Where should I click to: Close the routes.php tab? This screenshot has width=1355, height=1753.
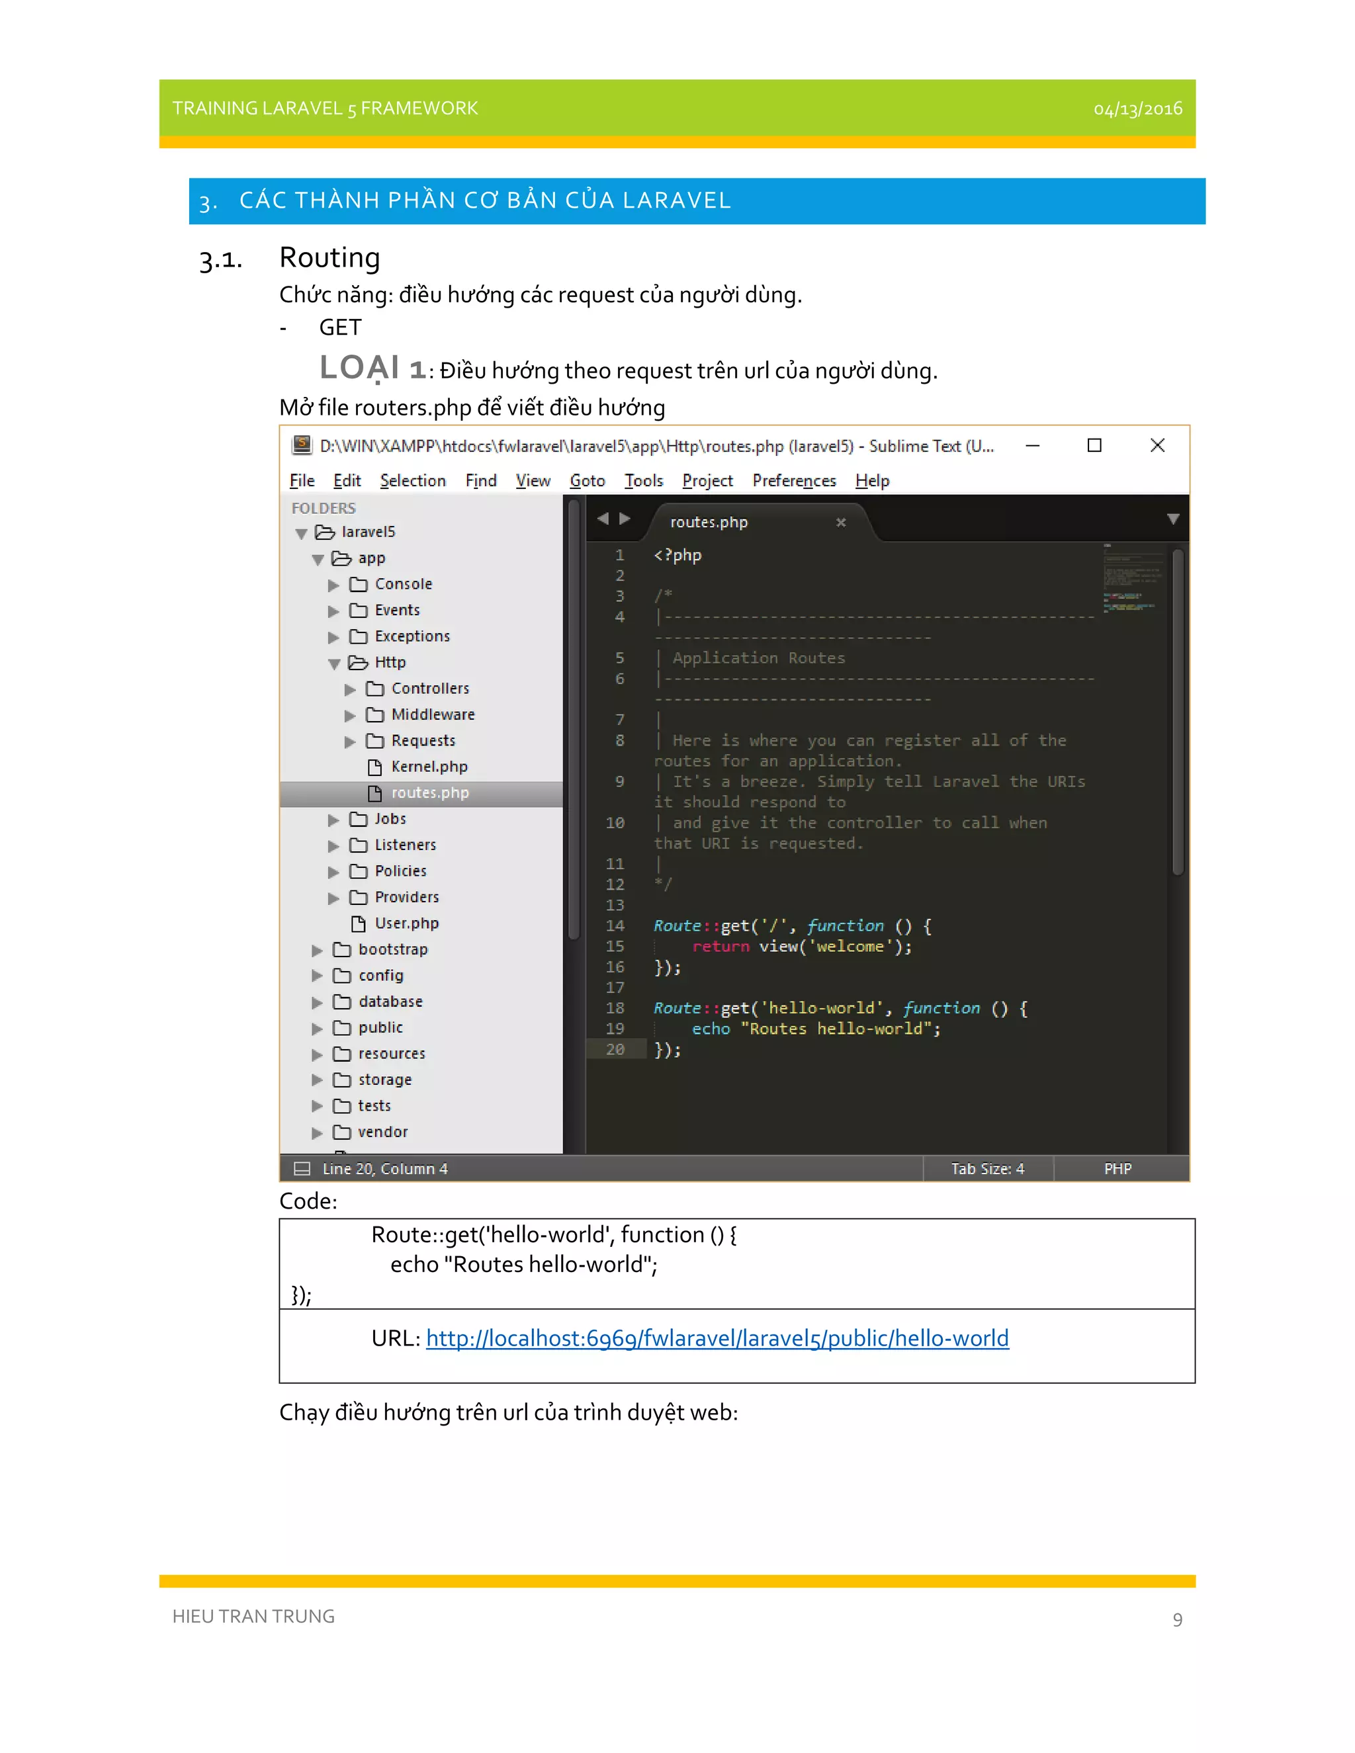point(840,523)
